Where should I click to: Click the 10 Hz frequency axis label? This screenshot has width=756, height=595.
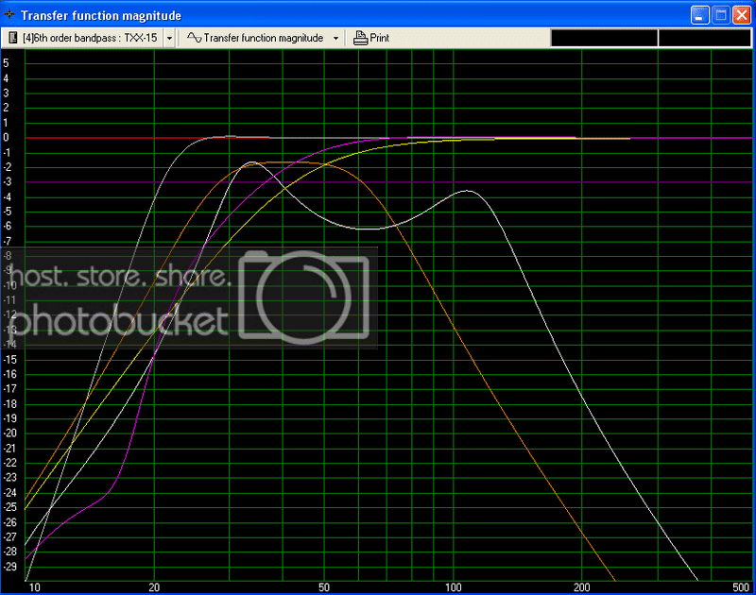tap(34, 587)
